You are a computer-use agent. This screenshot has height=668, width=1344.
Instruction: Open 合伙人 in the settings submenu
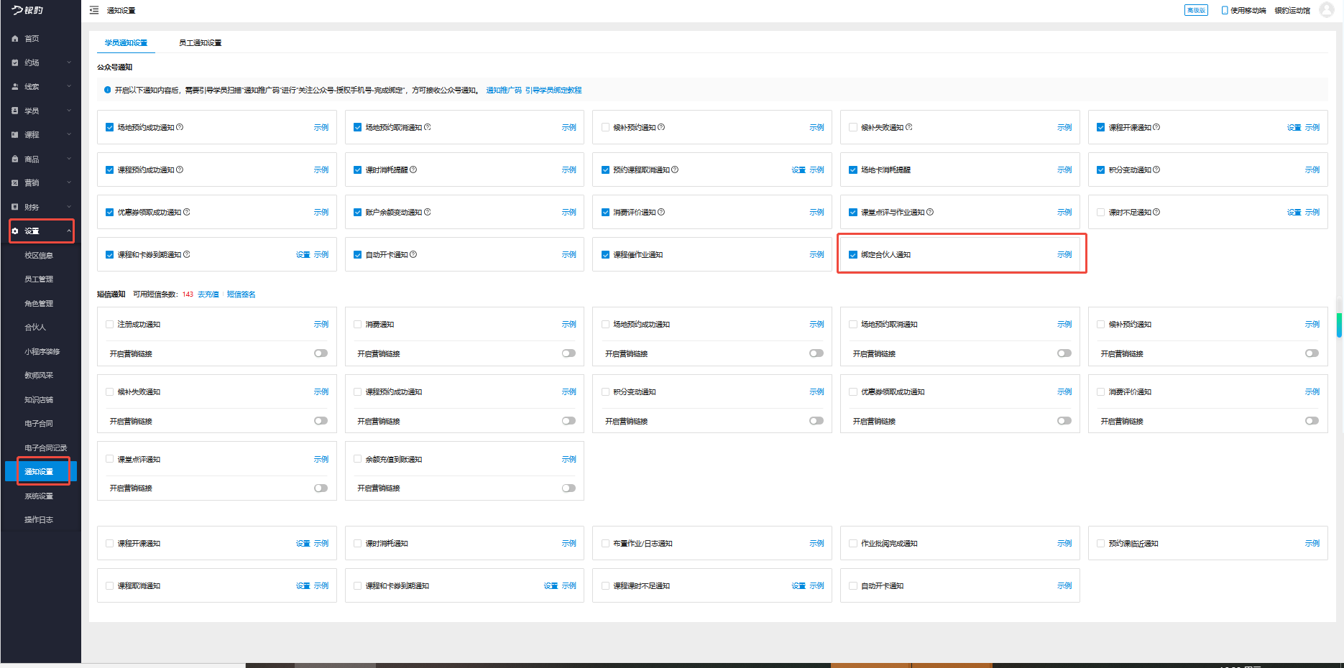pyautogui.click(x=35, y=328)
